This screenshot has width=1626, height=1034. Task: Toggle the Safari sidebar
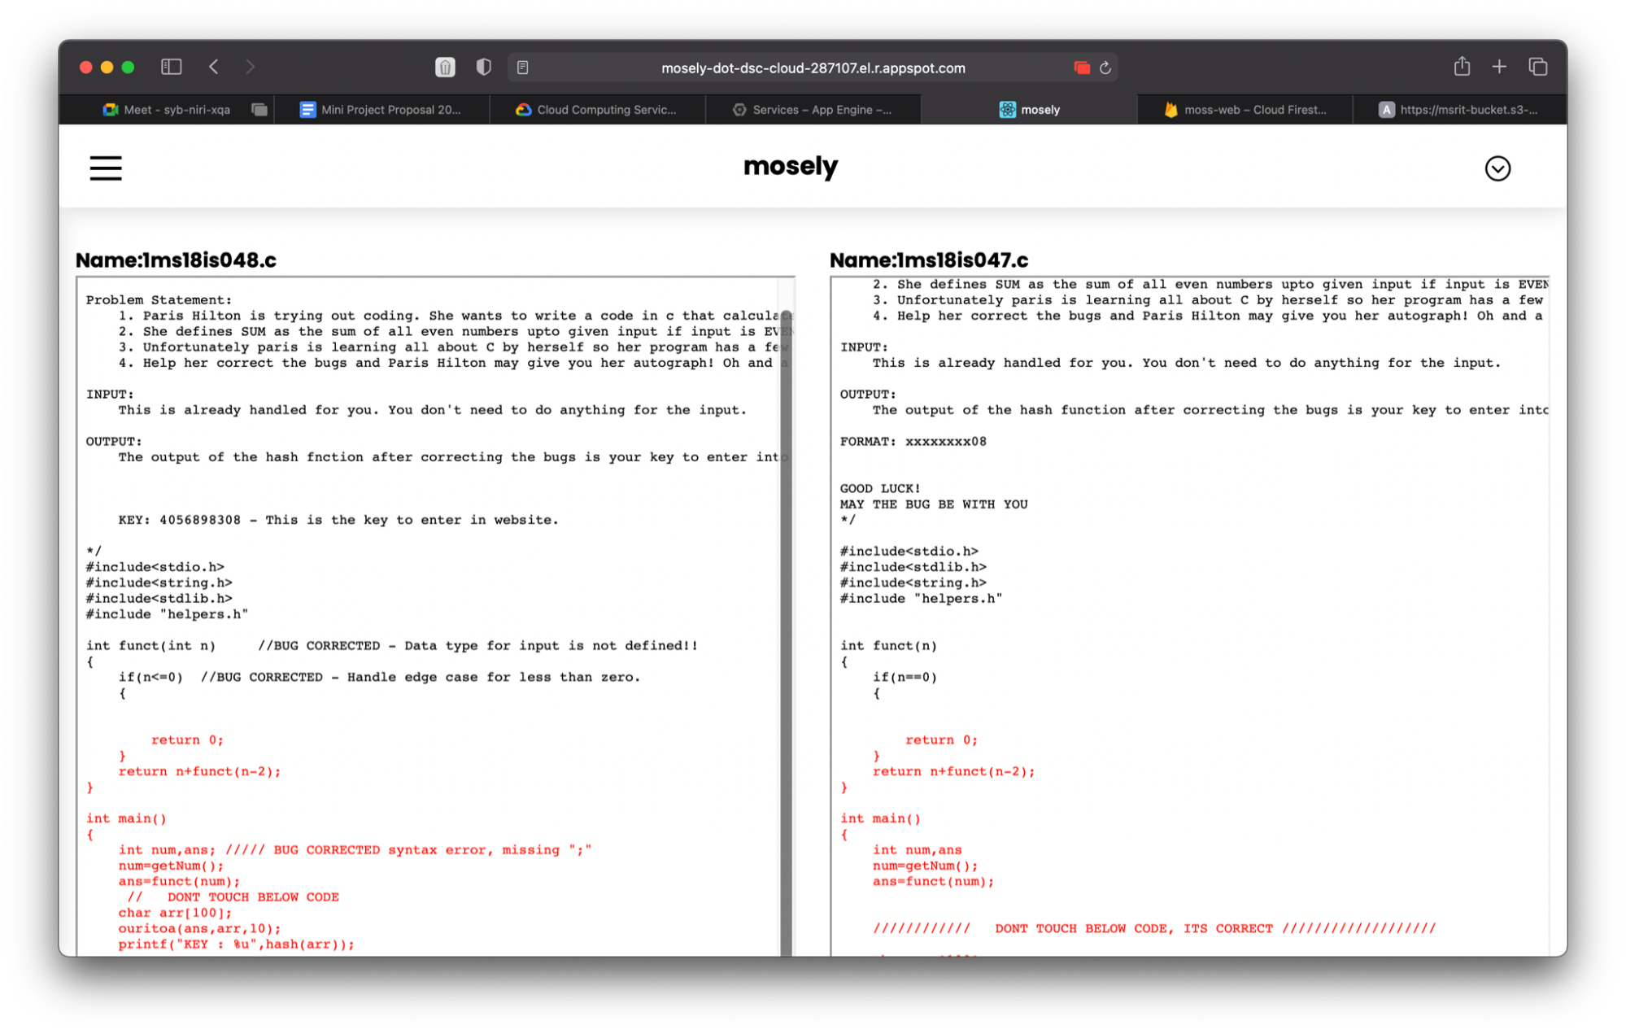click(171, 67)
